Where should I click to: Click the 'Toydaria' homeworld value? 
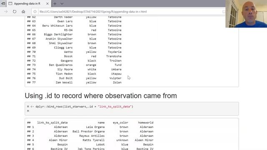point(115,52)
